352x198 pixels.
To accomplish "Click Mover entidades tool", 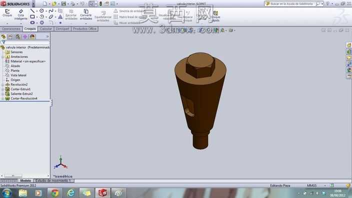I will coord(127,22).
